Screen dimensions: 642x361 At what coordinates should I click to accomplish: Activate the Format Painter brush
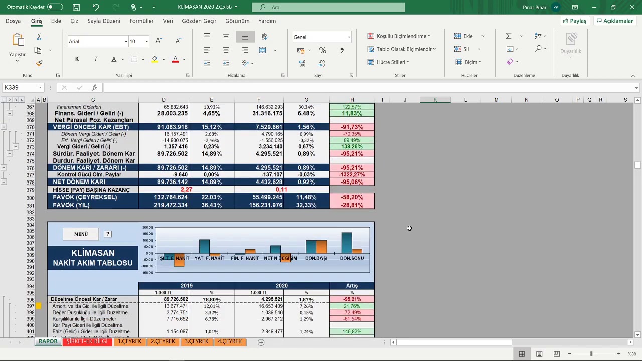39,63
